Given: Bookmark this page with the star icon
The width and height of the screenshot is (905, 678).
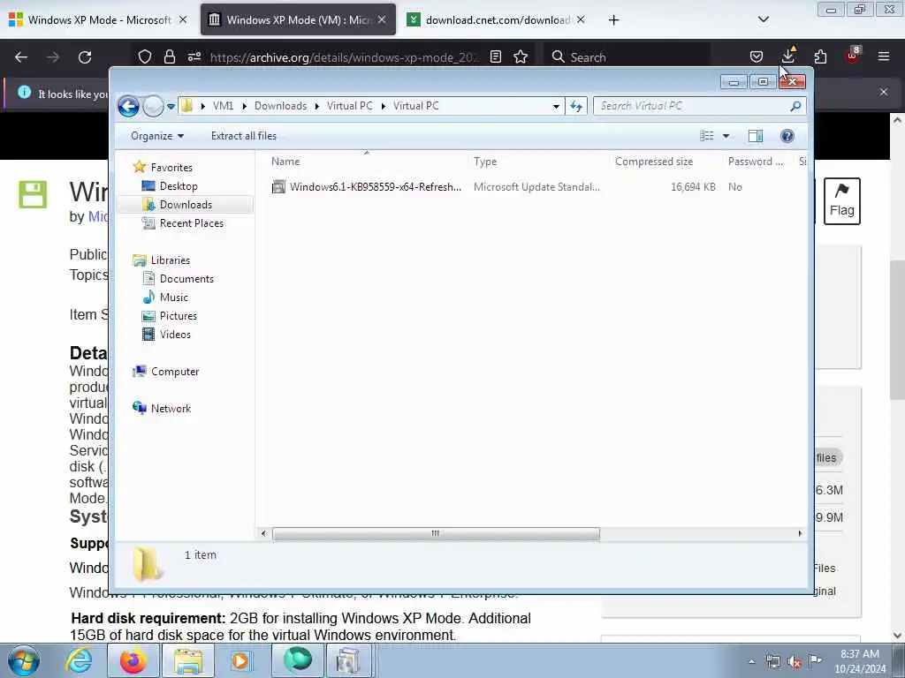Looking at the screenshot, I should [521, 57].
